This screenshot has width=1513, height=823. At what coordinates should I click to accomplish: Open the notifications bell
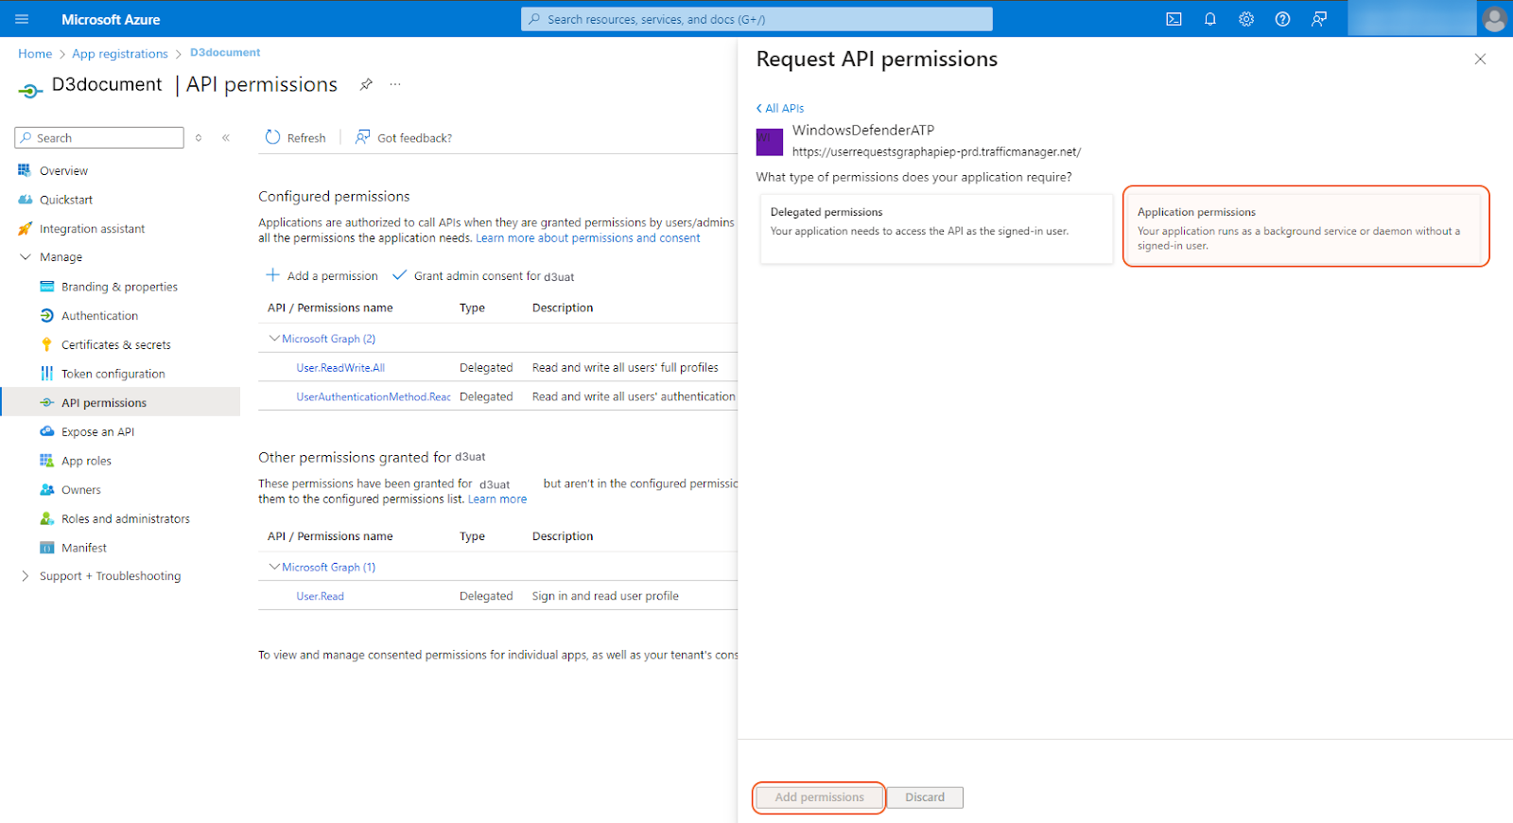pyautogui.click(x=1209, y=19)
